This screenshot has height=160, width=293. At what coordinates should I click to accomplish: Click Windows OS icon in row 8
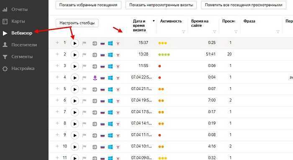click(x=110, y=124)
